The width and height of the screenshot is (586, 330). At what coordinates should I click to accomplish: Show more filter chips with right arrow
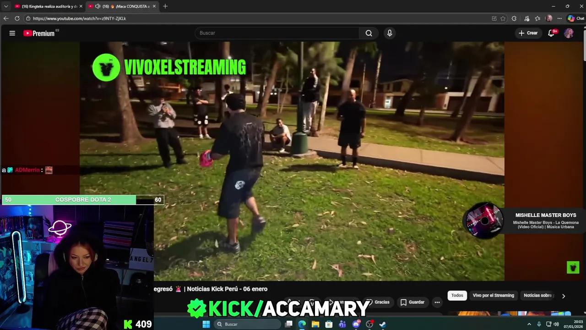click(x=564, y=296)
